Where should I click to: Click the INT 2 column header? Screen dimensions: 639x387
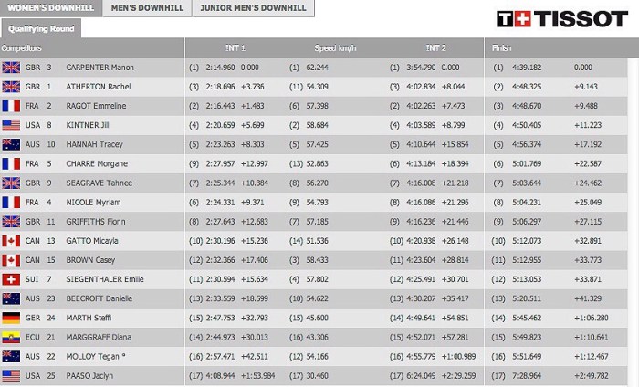coord(435,48)
